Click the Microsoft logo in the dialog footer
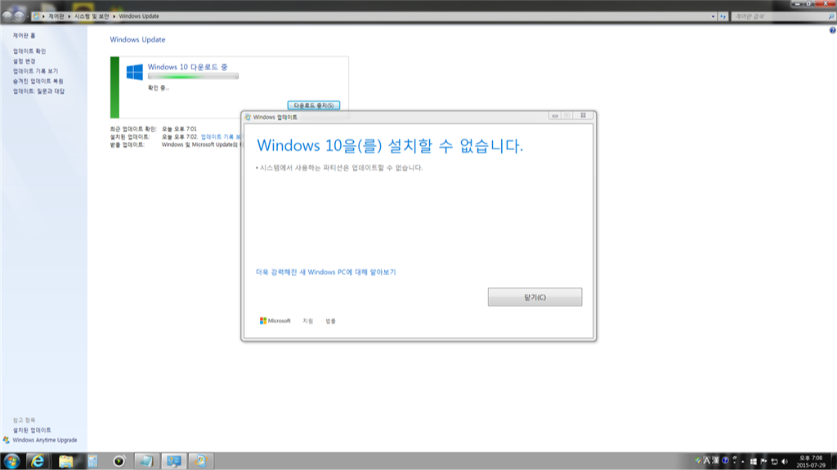Image resolution: width=837 pixels, height=470 pixels. pyautogui.click(x=275, y=321)
